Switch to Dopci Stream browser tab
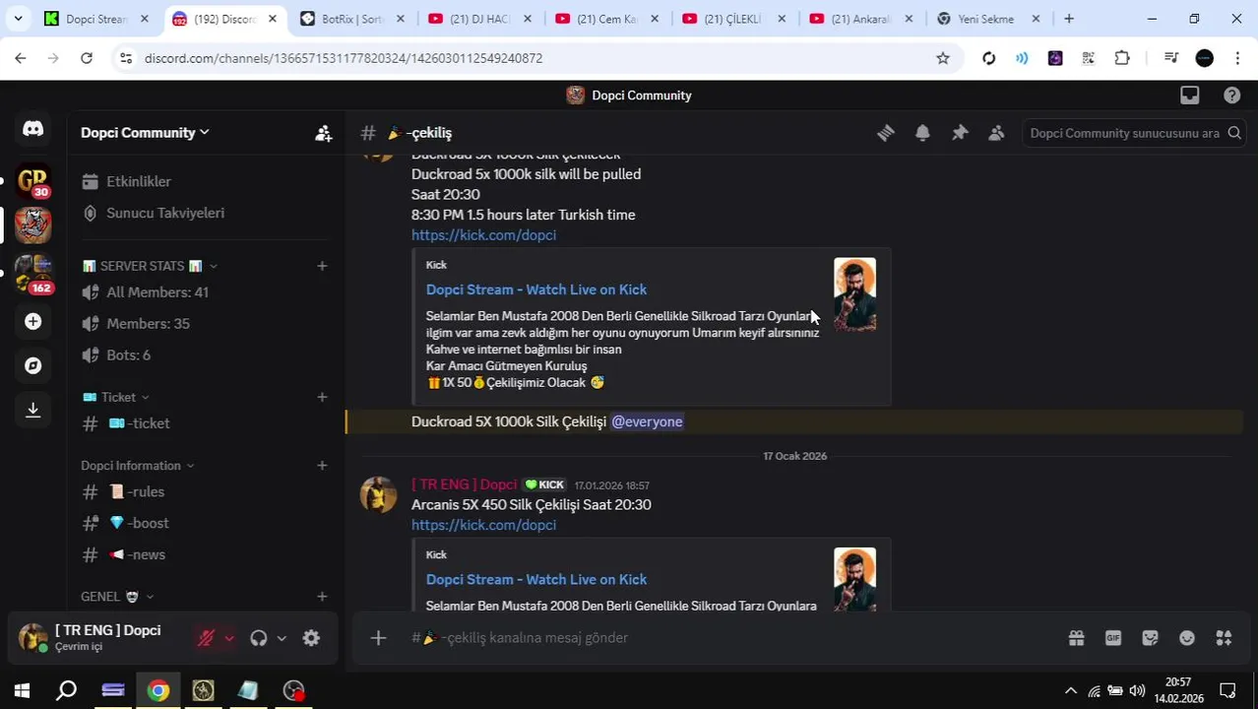1258x709 pixels. tap(96, 19)
